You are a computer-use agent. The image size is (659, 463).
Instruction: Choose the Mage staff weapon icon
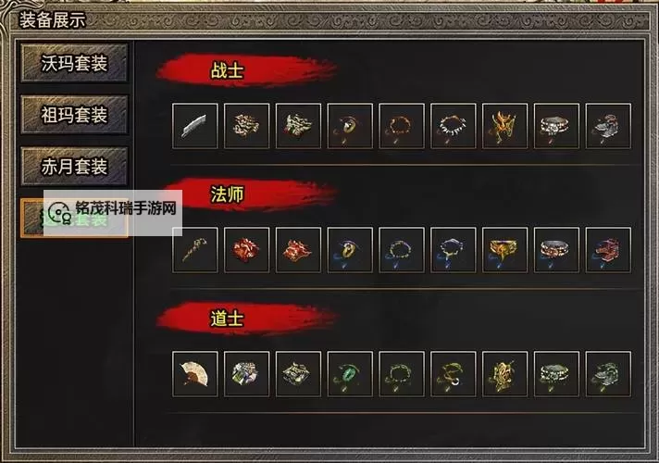point(195,250)
